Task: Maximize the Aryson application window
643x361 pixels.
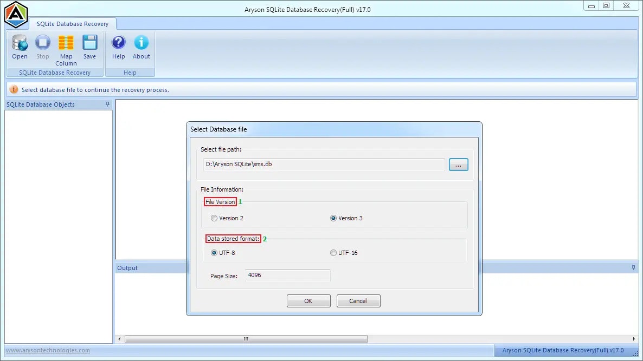Action: coord(606,6)
